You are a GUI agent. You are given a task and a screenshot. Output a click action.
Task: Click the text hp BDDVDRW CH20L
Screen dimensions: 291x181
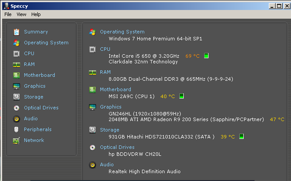[x=135, y=154]
